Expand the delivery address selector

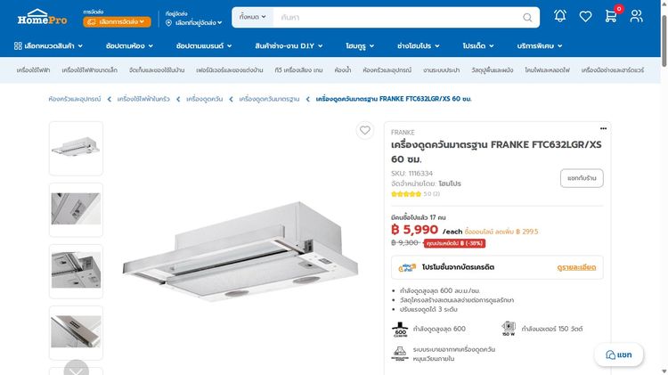(194, 22)
